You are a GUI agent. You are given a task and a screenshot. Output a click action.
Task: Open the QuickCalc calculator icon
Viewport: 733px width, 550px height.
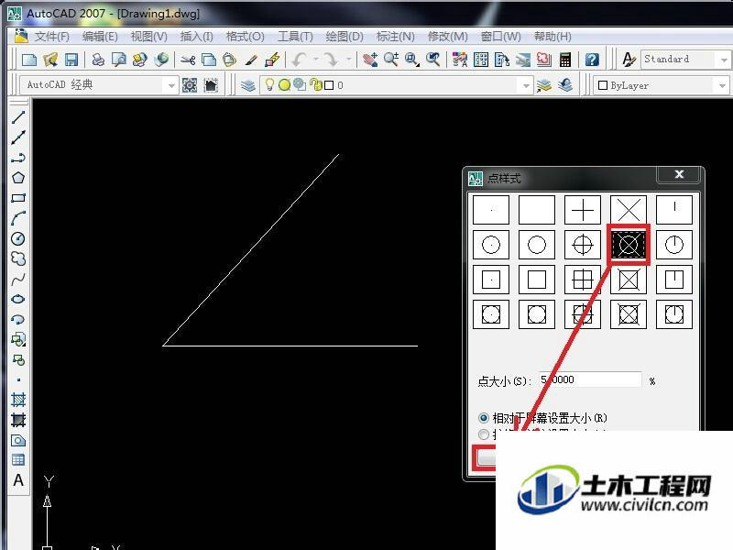pos(564,60)
